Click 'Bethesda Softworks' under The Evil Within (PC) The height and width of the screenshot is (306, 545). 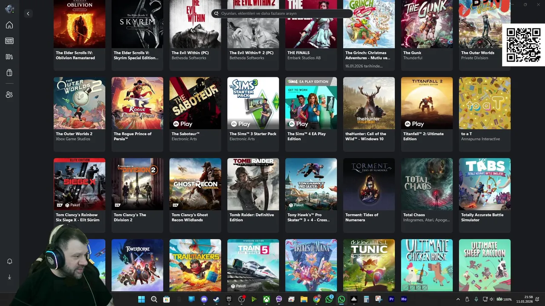189,58
